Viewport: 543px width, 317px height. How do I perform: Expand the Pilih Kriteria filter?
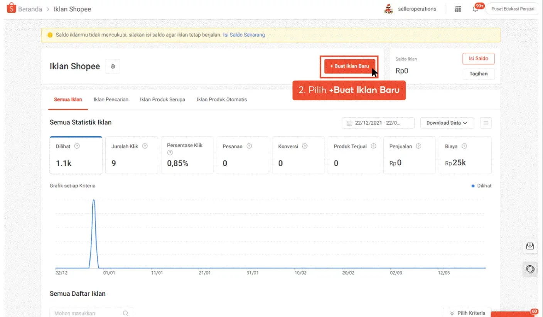[467, 312]
